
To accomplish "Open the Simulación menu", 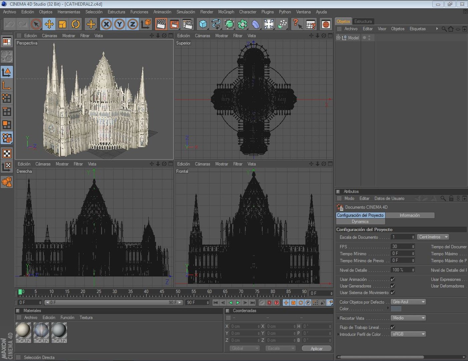I will (x=186, y=12).
